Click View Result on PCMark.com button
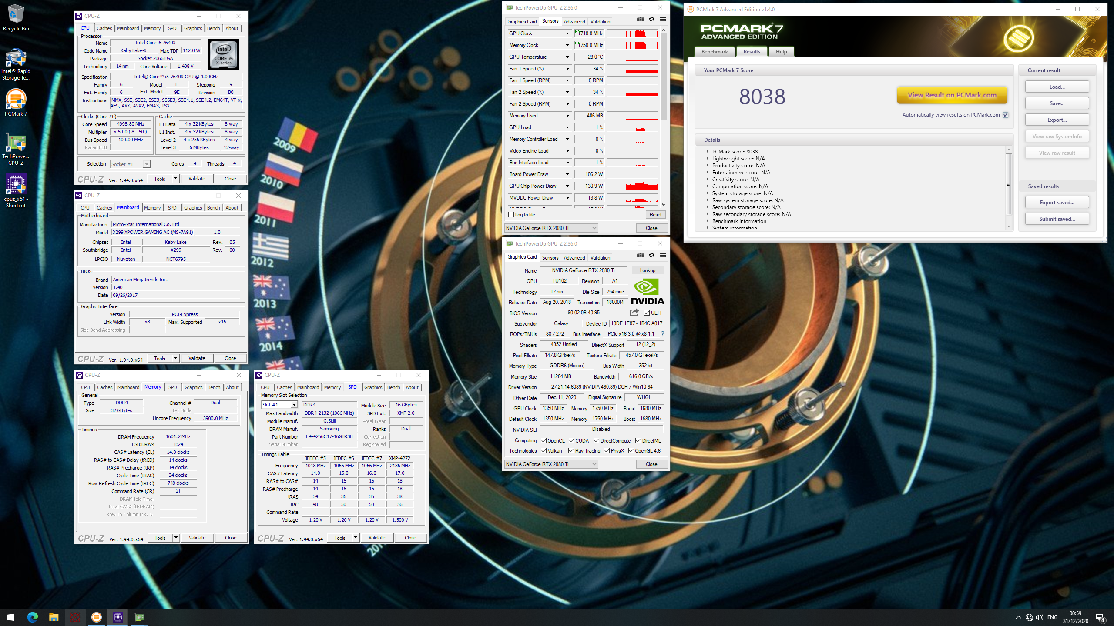Screen dimensions: 1114x626 coord(952,95)
